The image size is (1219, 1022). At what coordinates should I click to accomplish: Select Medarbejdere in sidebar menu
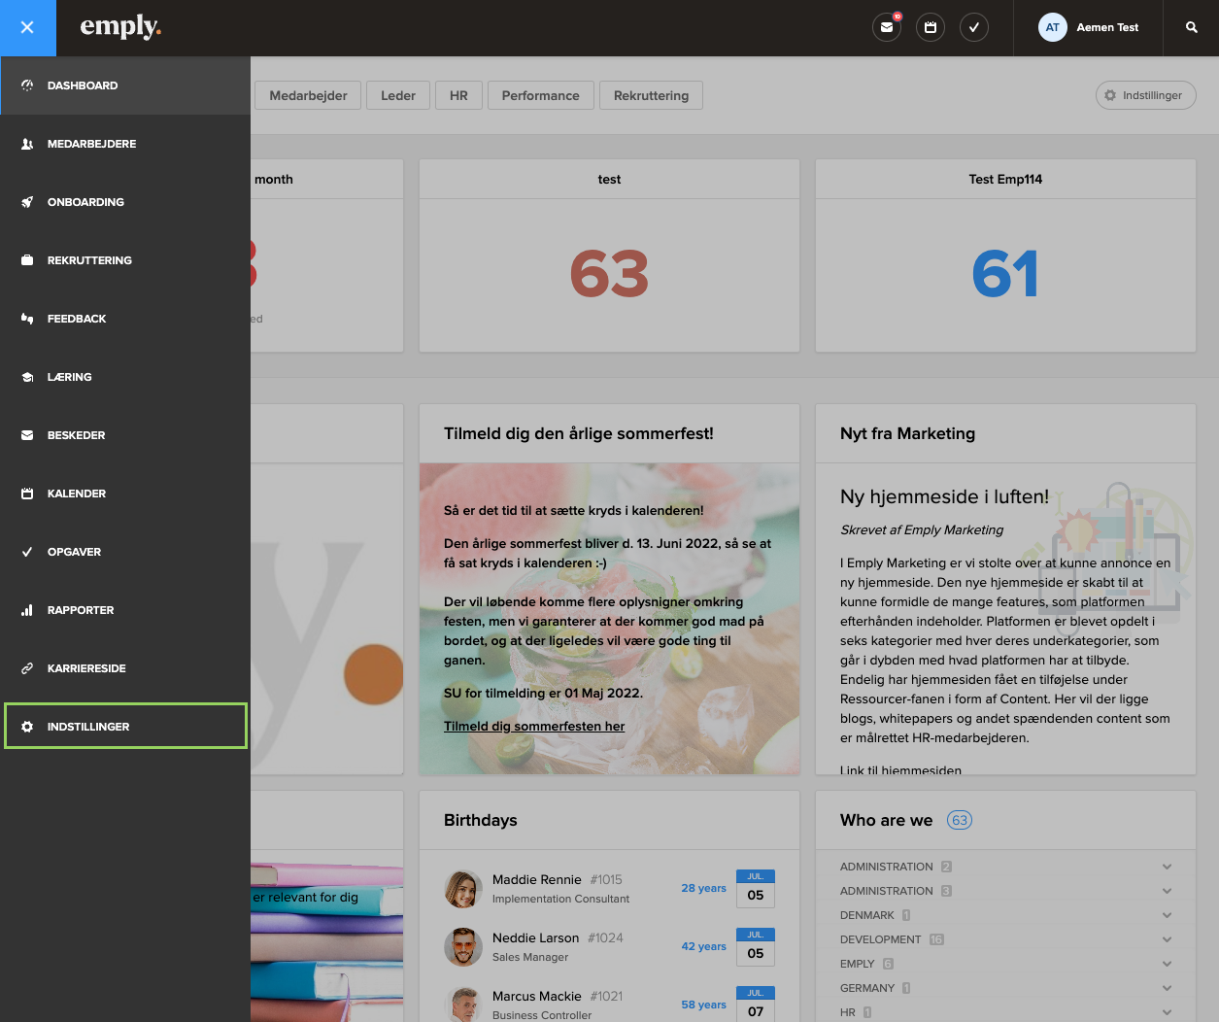pyautogui.click(x=91, y=144)
